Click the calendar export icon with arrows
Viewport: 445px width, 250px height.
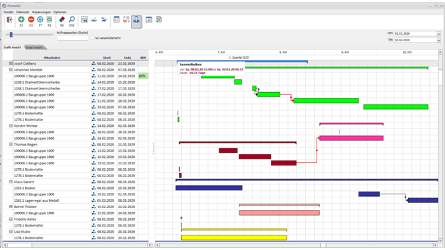point(127,20)
